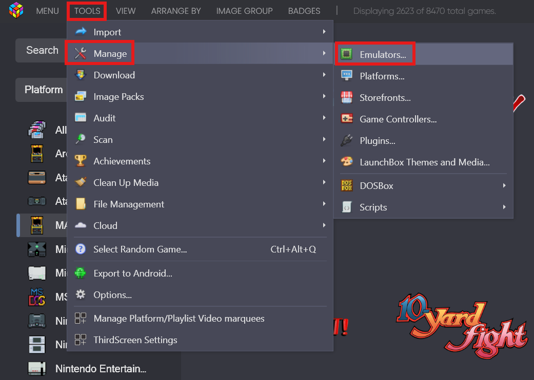This screenshot has height=380, width=534.
Task: Click the Emulators chip icon
Action: pos(347,54)
